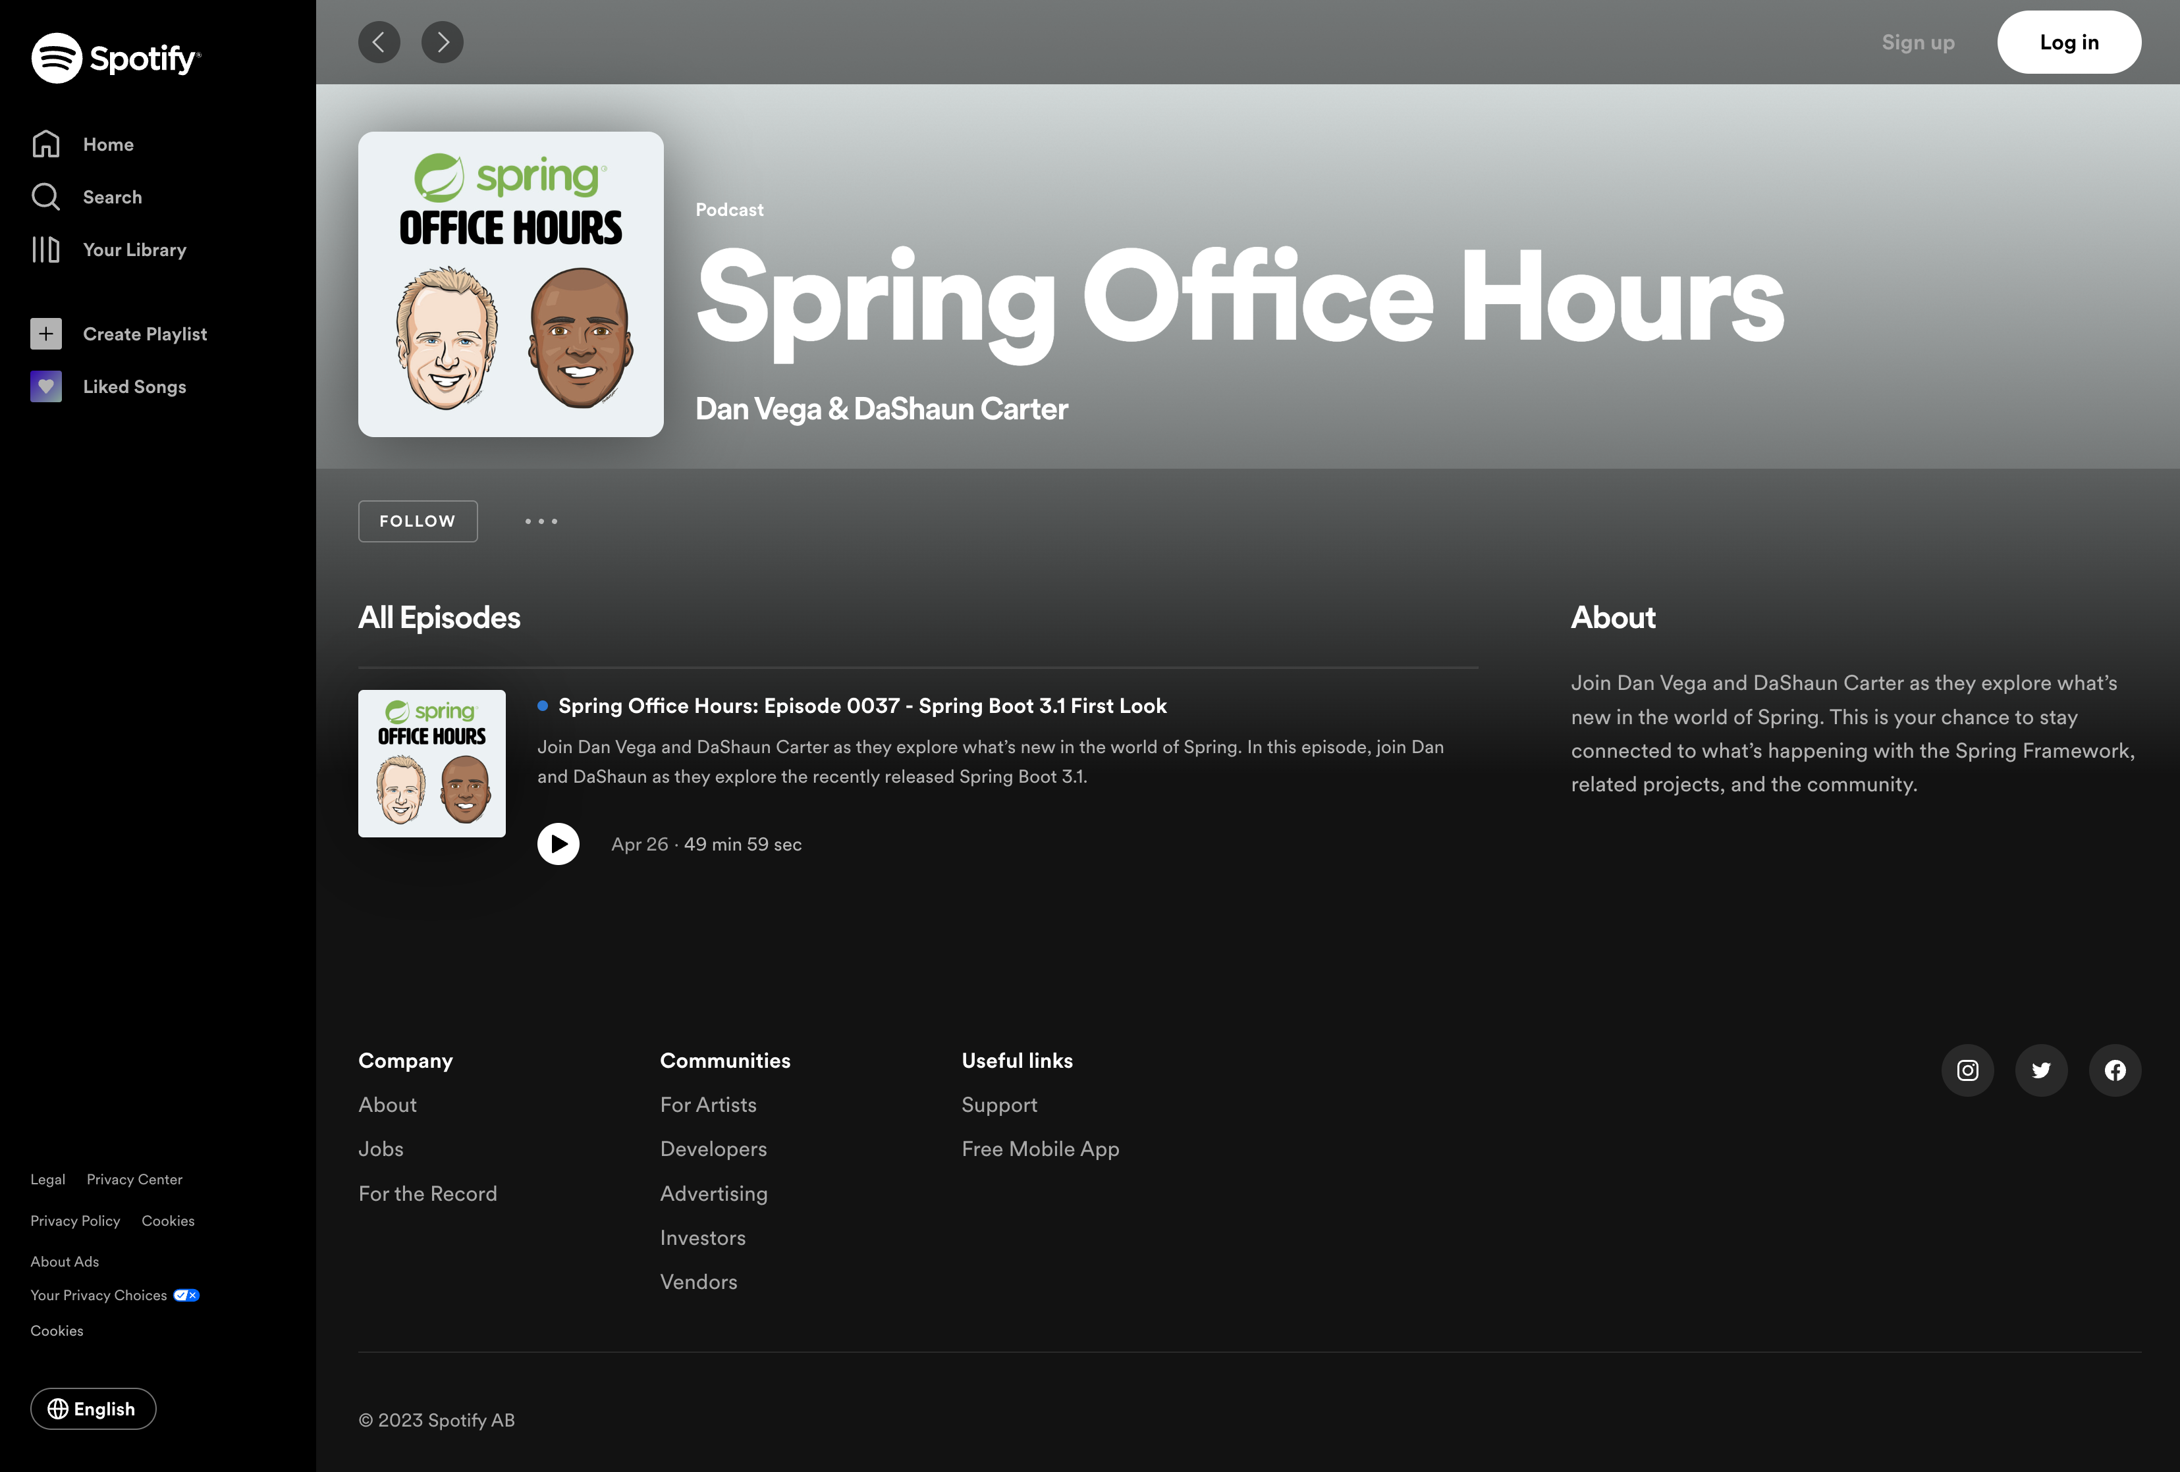2180x1472 pixels.
Task: Follow the Spring Office Hours podcast
Action: 418,521
